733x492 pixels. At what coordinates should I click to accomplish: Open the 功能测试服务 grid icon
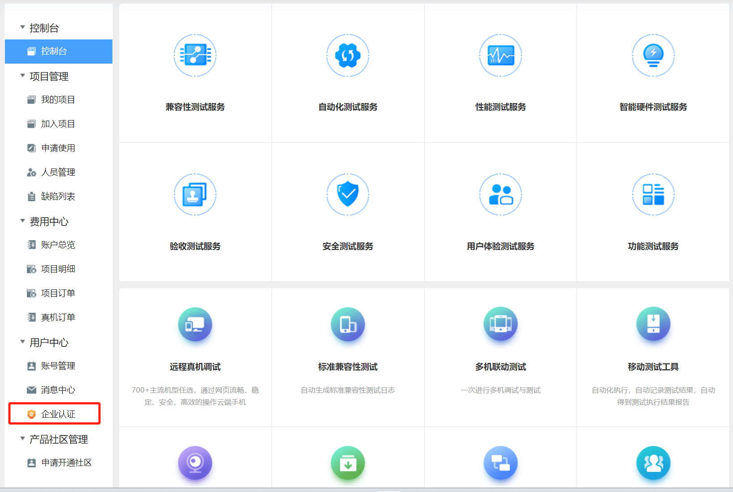pos(653,195)
